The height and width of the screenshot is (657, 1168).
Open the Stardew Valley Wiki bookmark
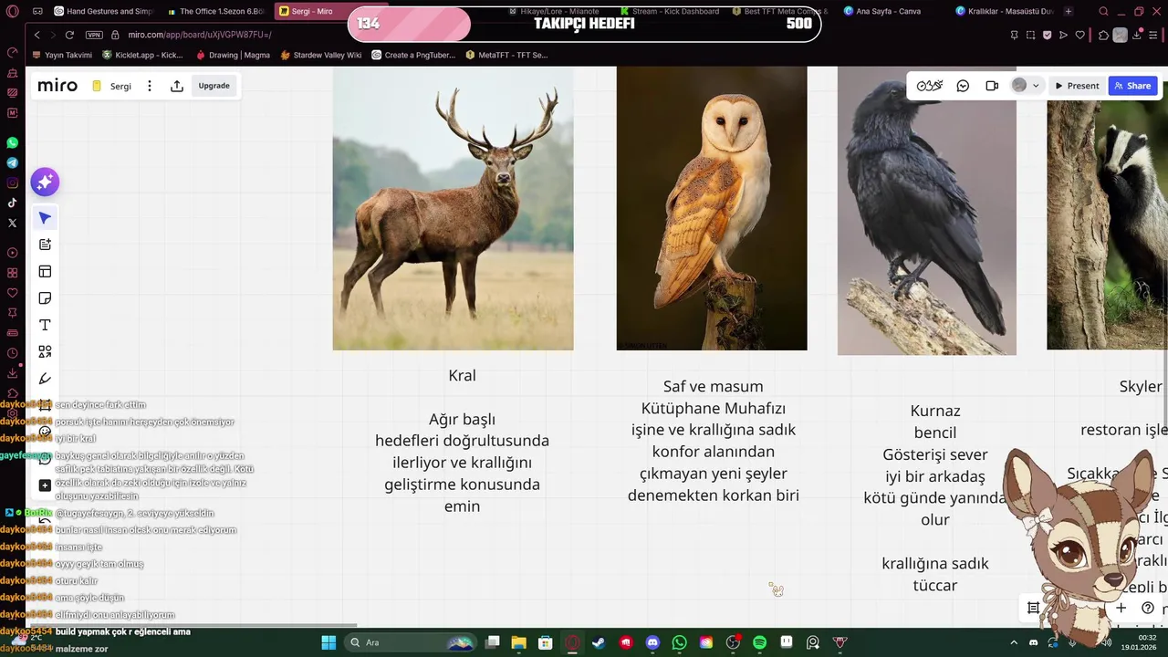(321, 55)
